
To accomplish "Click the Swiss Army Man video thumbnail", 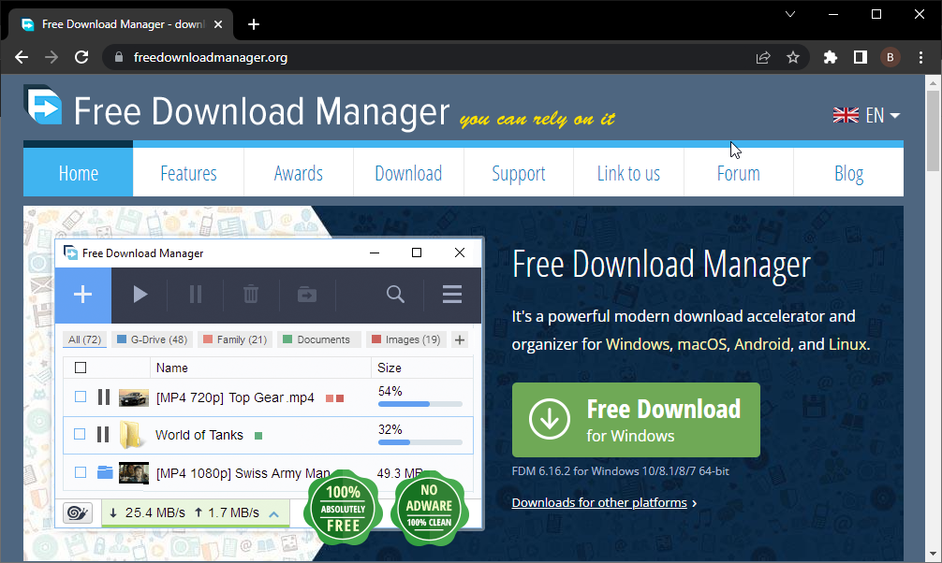I will coord(133,473).
